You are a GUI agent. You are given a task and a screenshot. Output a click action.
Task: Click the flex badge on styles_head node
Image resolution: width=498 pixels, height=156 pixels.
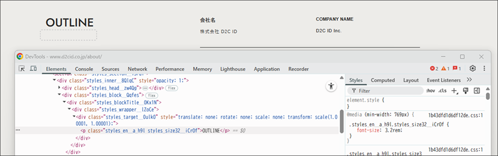[172, 88]
